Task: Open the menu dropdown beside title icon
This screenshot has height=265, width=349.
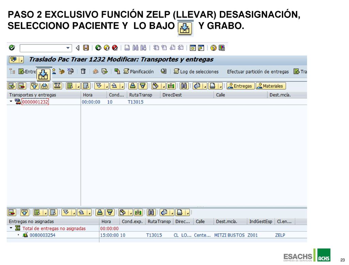Action: (21, 60)
